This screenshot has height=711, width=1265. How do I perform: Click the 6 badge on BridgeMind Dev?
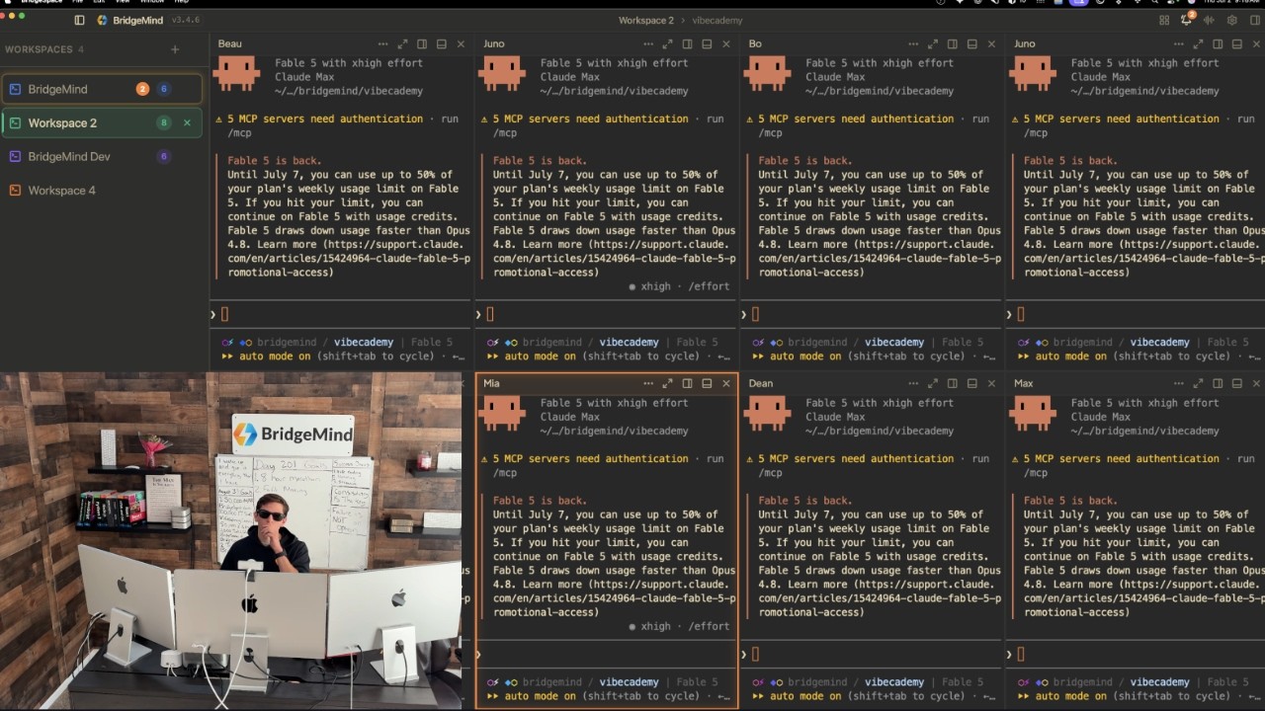[164, 156]
